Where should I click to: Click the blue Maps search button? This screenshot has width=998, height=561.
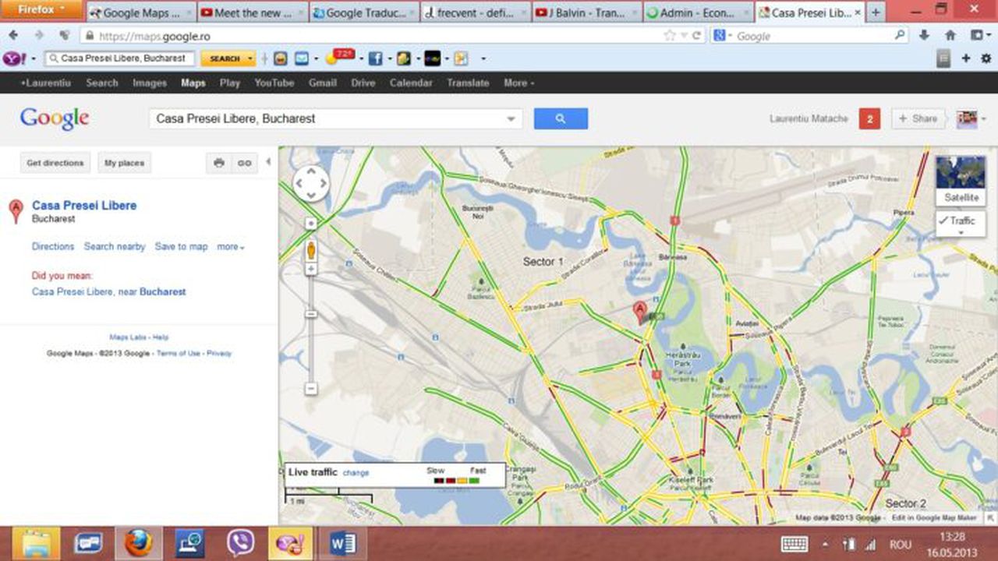561,118
